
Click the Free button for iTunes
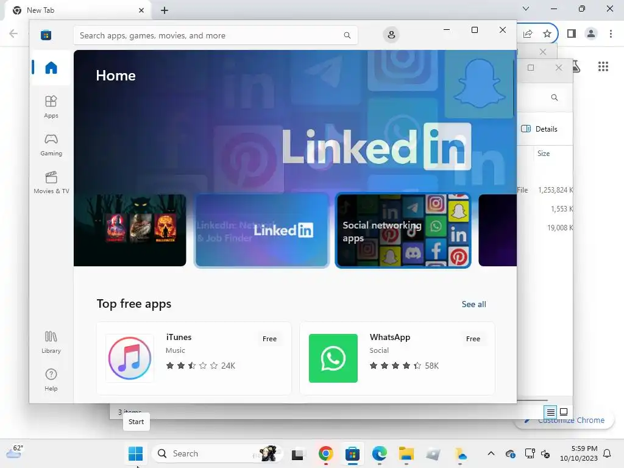tap(269, 339)
